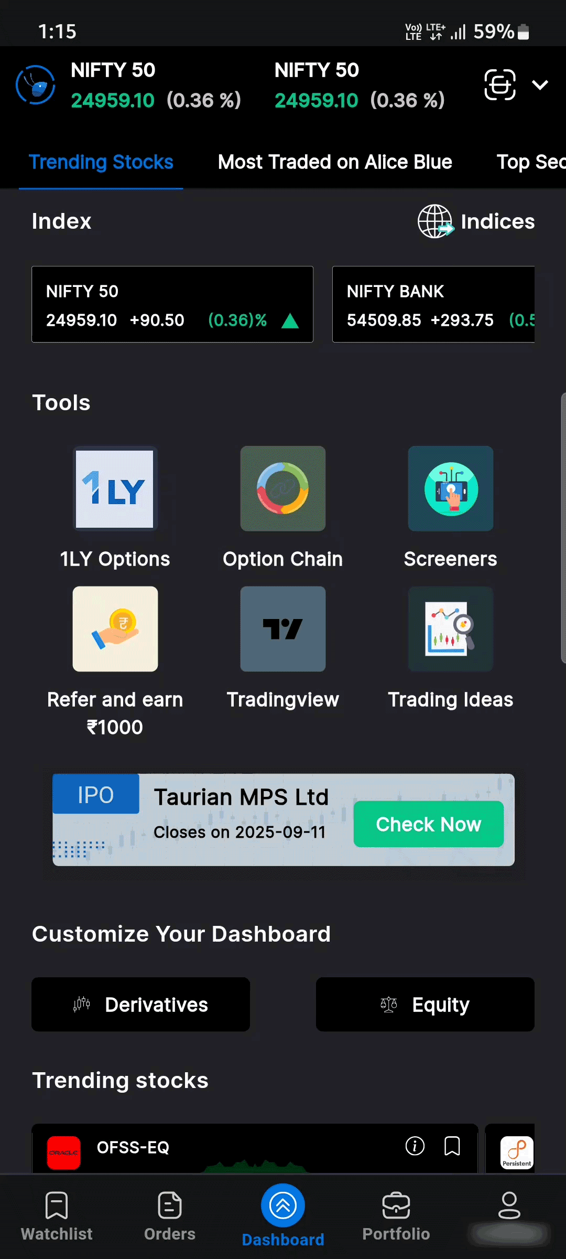Toggle the Derivatives dashboard option
The width and height of the screenshot is (566, 1259).
[140, 1005]
